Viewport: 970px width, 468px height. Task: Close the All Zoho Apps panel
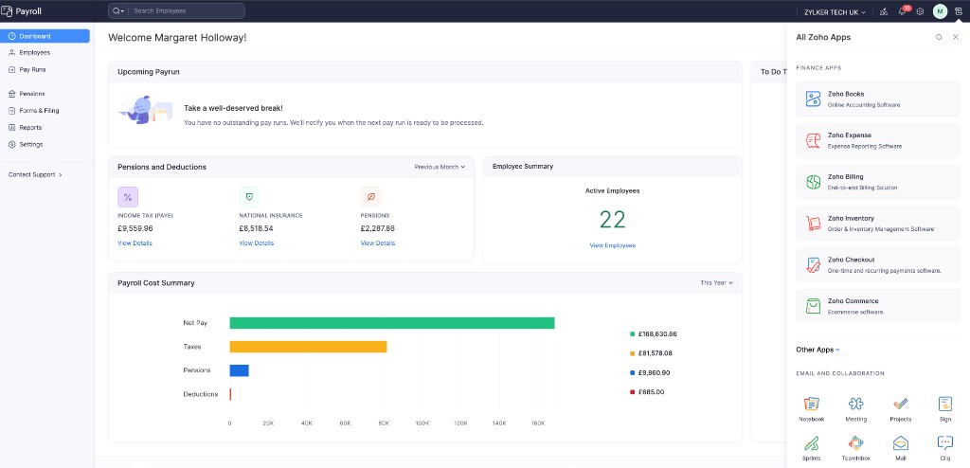pyautogui.click(x=956, y=37)
